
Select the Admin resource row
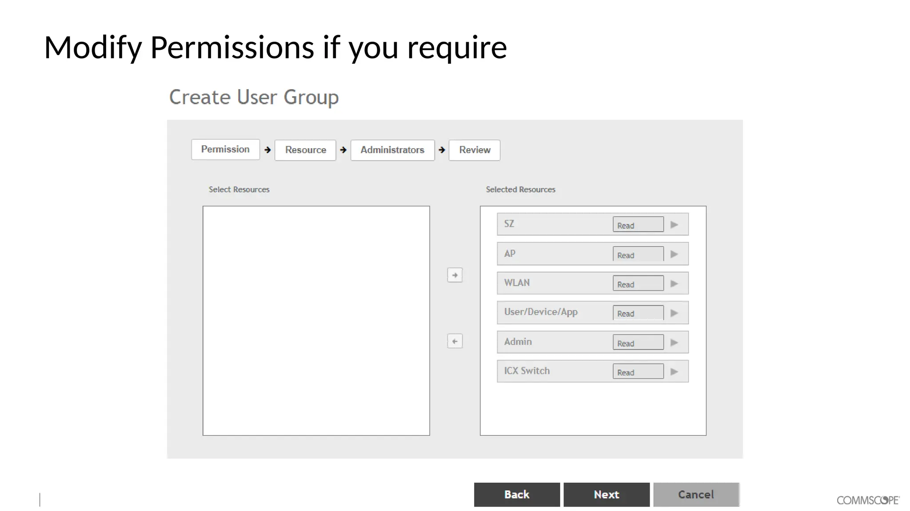(593, 342)
